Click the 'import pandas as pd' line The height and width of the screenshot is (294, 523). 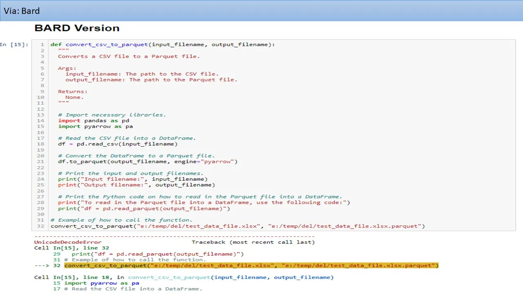click(94, 120)
